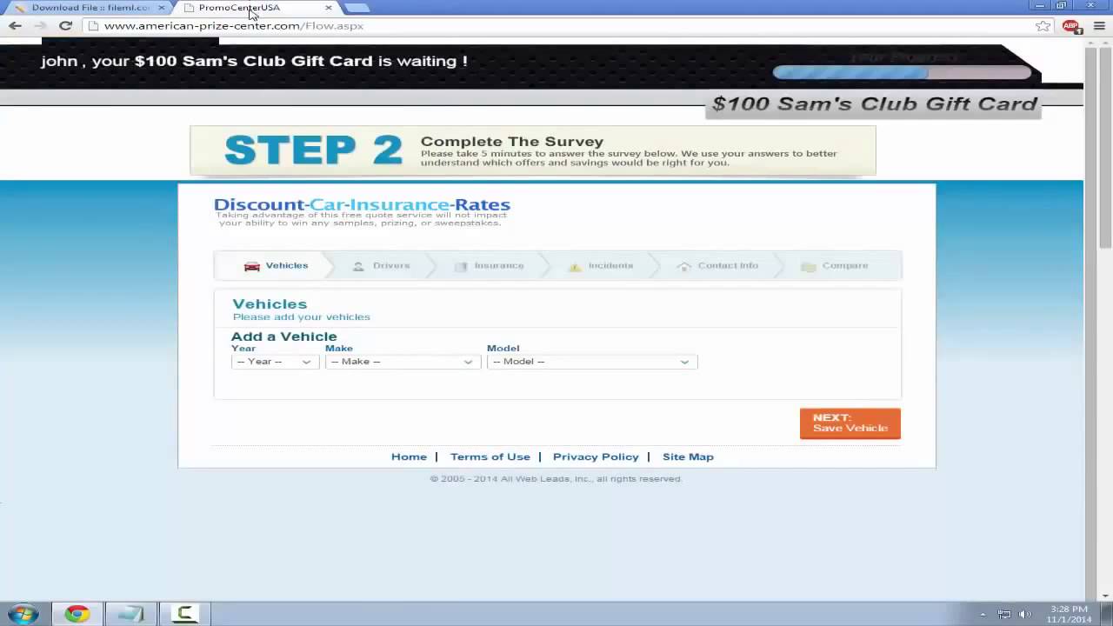Viewport: 1113px width, 626px height.
Task: Open the Windows Start button
Action: point(23,614)
